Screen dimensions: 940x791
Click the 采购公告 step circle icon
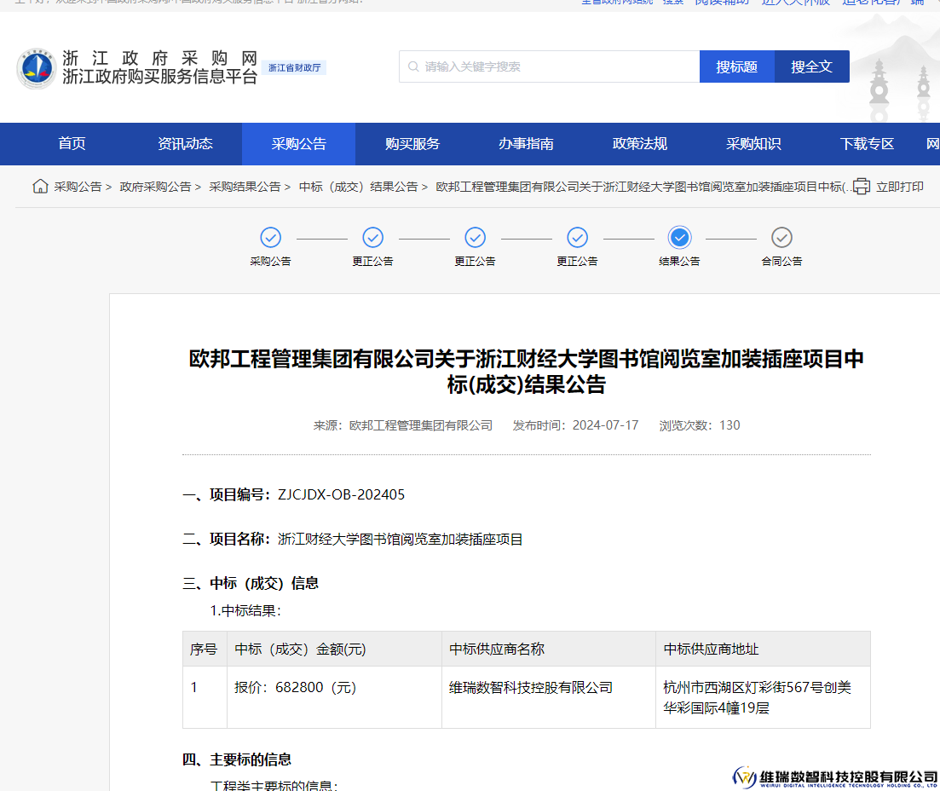[270, 238]
